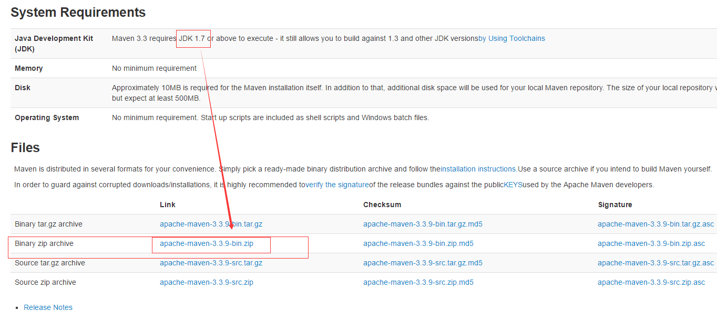
Task: Click the 'Signature' column header
Action: 615,205
